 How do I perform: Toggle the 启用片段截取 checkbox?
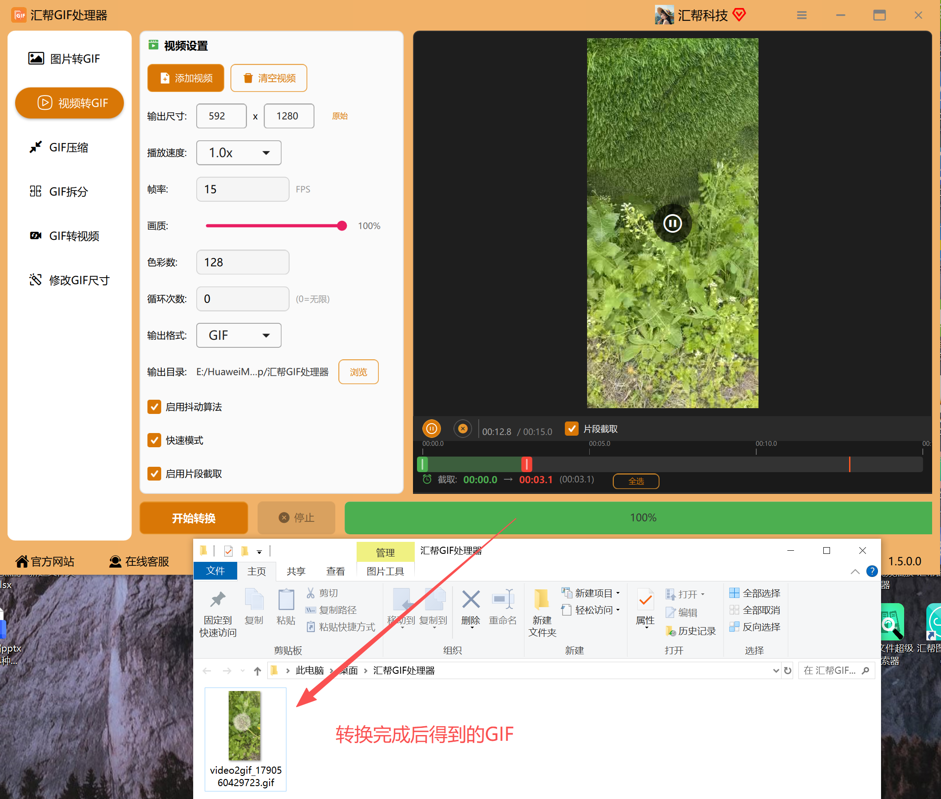155,474
